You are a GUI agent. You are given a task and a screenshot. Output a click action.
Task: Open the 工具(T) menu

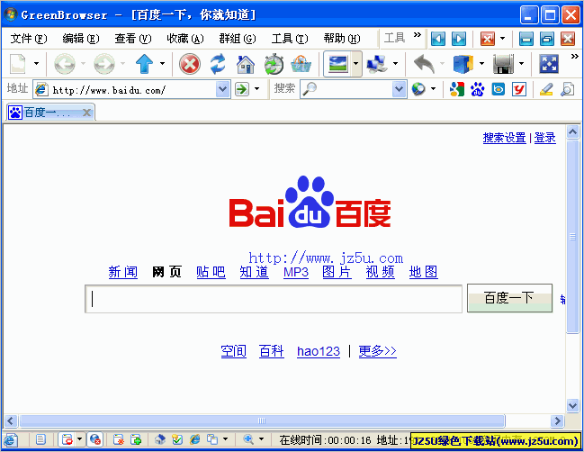point(290,39)
